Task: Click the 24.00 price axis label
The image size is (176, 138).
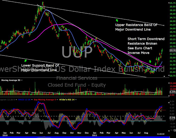Action: coord(173,28)
